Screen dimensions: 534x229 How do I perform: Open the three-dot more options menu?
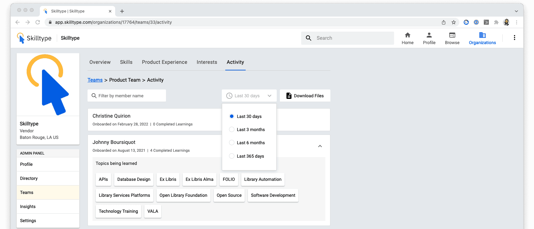click(514, 38)
